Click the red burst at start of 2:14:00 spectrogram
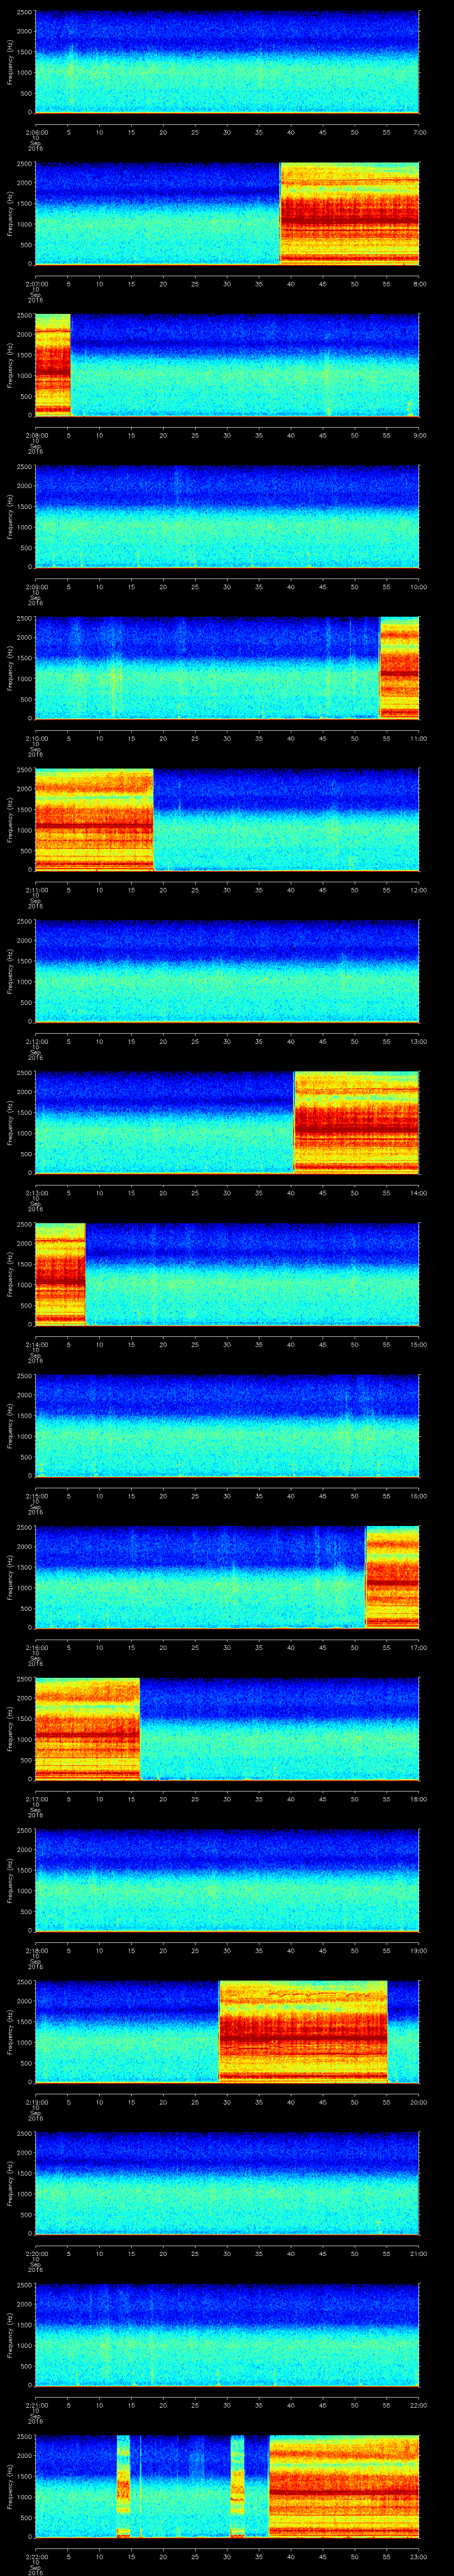This screenshot has width=454, height=2576. pos(60,1274)
